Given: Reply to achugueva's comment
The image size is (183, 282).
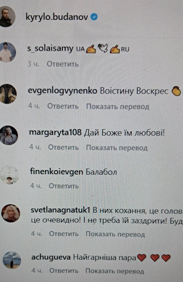Looking at the screenshot, I should [x=64, y=271].
